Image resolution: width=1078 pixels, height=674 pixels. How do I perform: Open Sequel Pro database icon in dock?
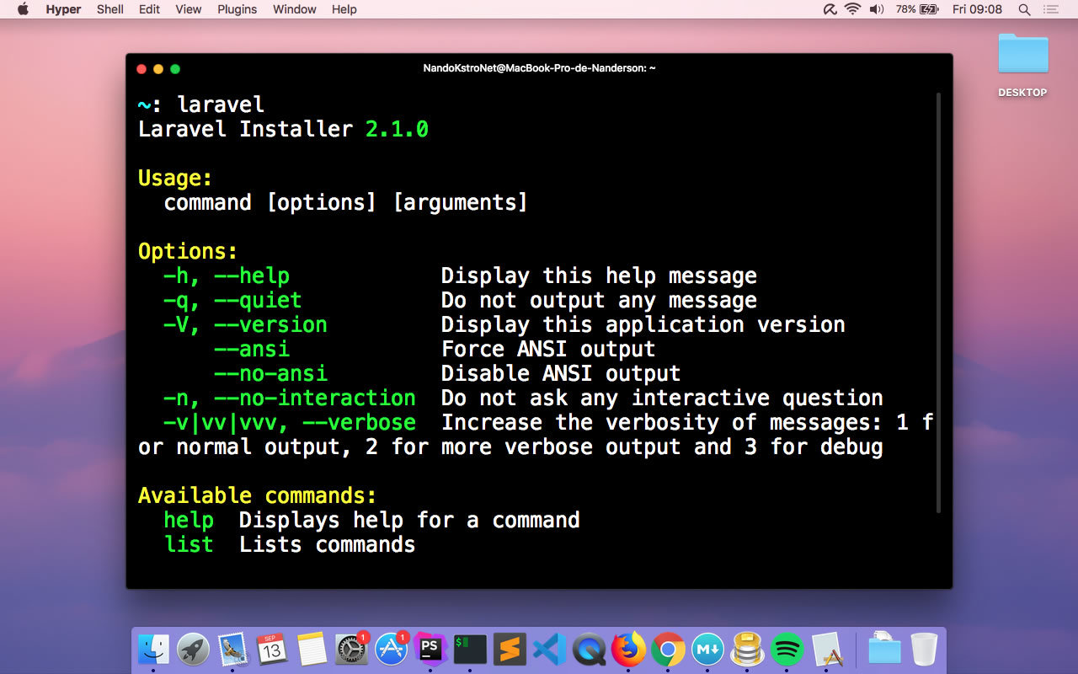[x=747, y=650]
